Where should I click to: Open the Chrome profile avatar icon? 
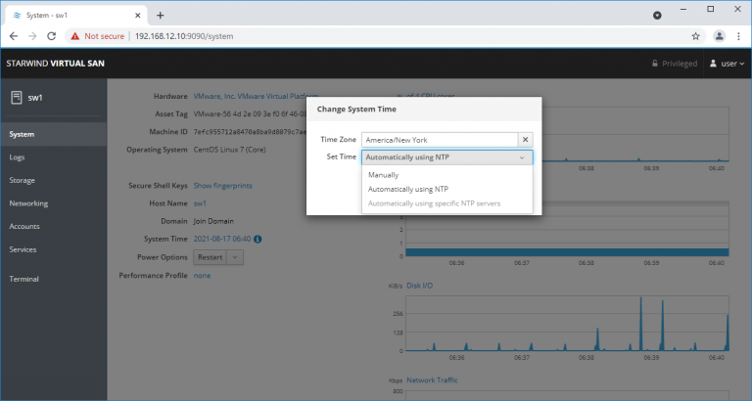tap(719, 36)
